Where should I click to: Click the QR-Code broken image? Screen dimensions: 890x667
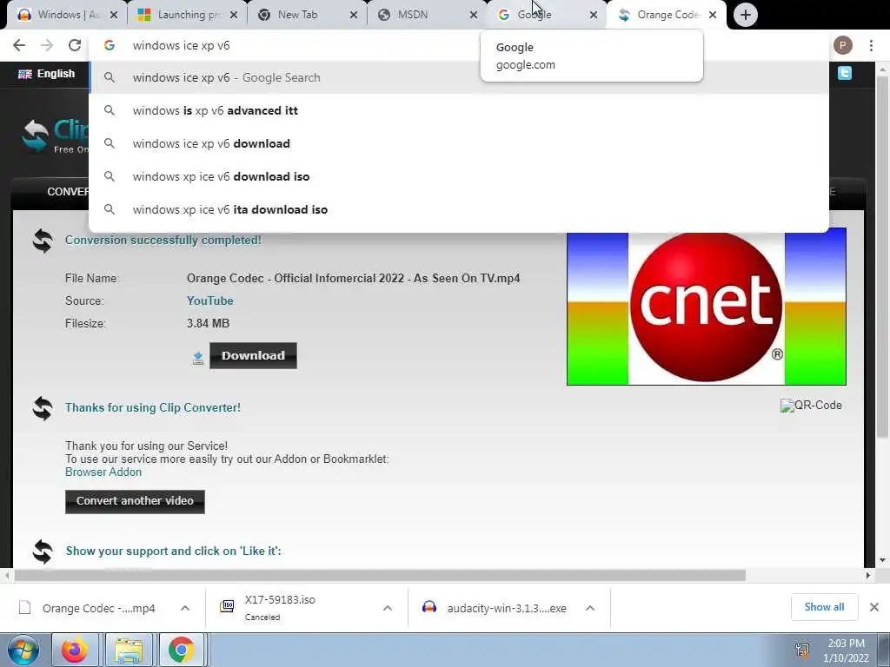click(811, 405)
